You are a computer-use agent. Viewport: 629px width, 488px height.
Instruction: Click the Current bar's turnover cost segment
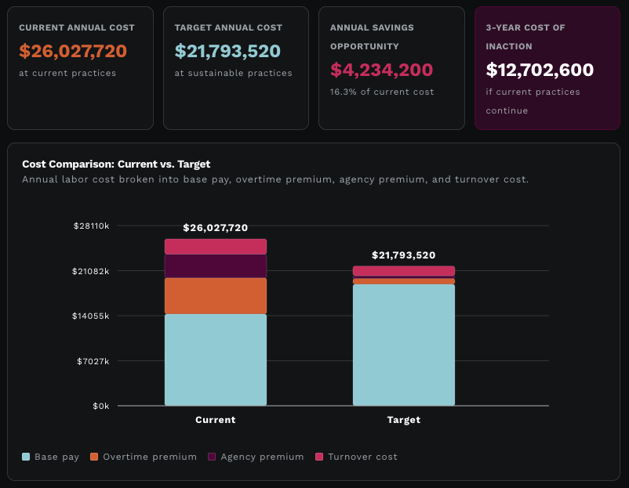point(216,247)
